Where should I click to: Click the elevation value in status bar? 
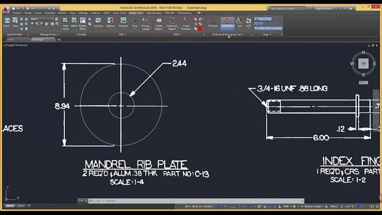point(347,207)
